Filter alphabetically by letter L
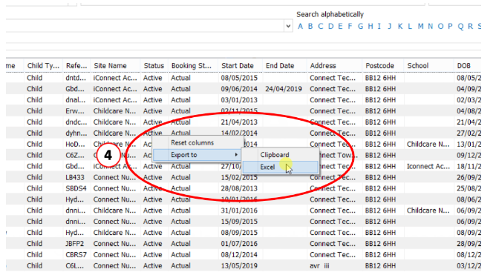 click(x=410, y=26)
